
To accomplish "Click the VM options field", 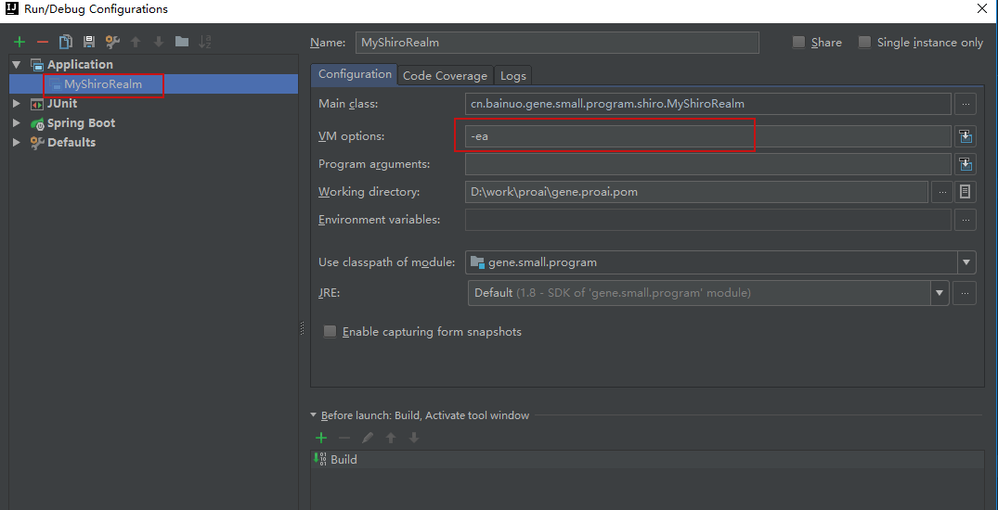I will click(707, 136).
